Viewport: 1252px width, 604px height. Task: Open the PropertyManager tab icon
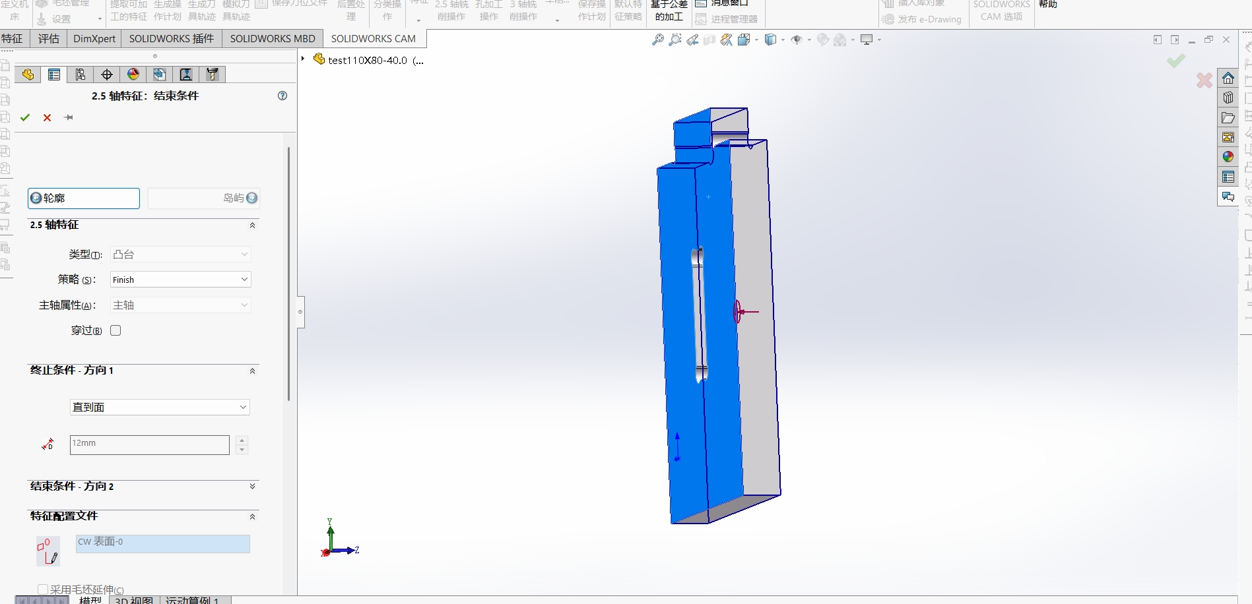(54, 75)
